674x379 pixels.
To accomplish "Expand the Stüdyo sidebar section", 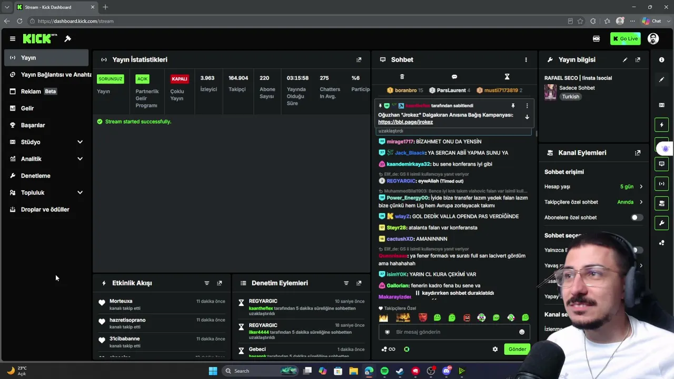I will [x=80, y=142].
